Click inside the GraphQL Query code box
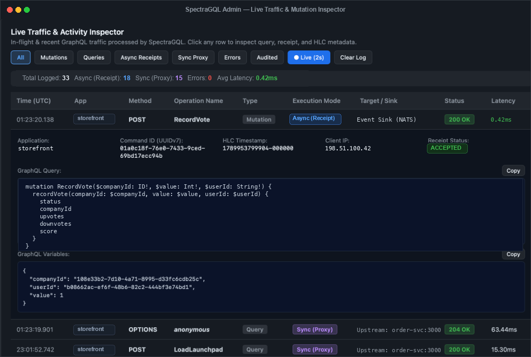Image resolution: width=531 pixels, height=357 pixels. tap(270, 215)
